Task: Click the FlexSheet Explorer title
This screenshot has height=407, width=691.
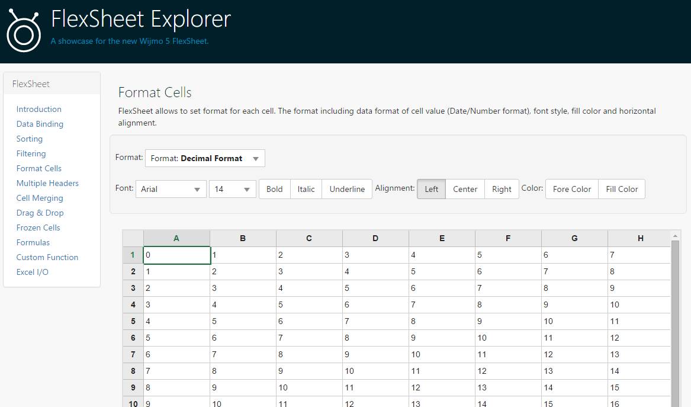Action: point(141,19)
